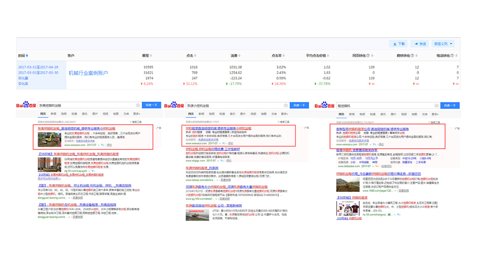
Task: Click the 发送 send button in the report toolbar
Action: click(420, 44)
